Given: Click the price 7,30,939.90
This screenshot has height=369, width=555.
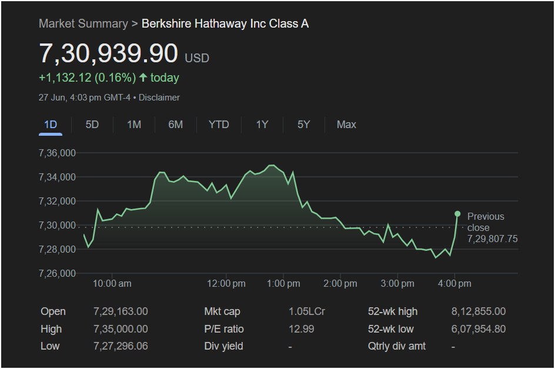Looking at the screenshot, I should click(x=108, y=53).
